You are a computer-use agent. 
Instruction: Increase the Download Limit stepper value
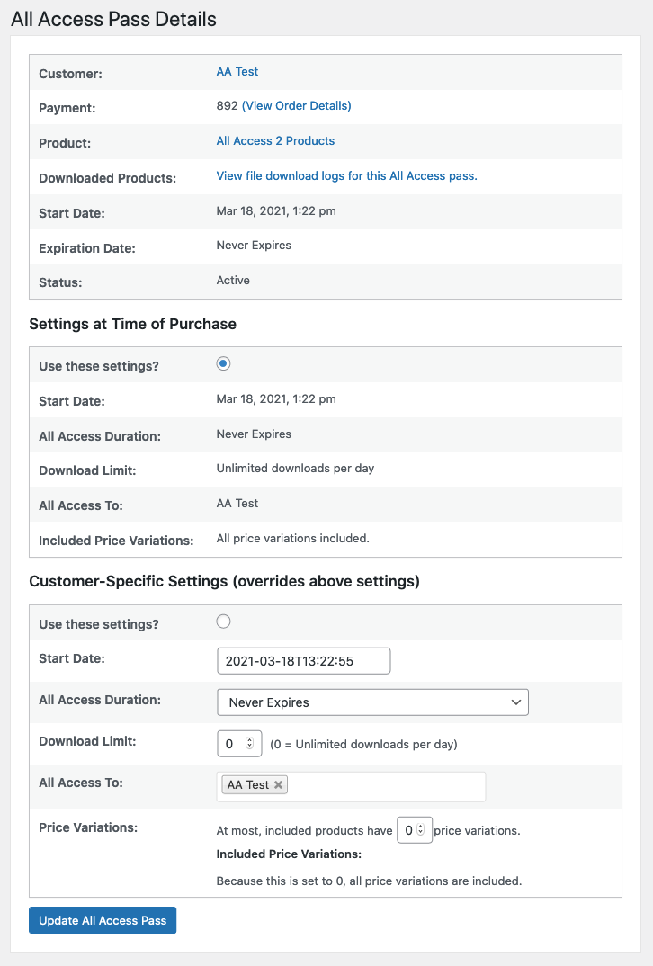[250, 740]
